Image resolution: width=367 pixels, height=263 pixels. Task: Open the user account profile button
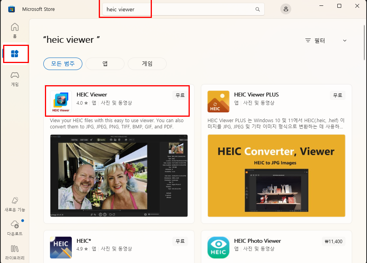tap(286, 9)
